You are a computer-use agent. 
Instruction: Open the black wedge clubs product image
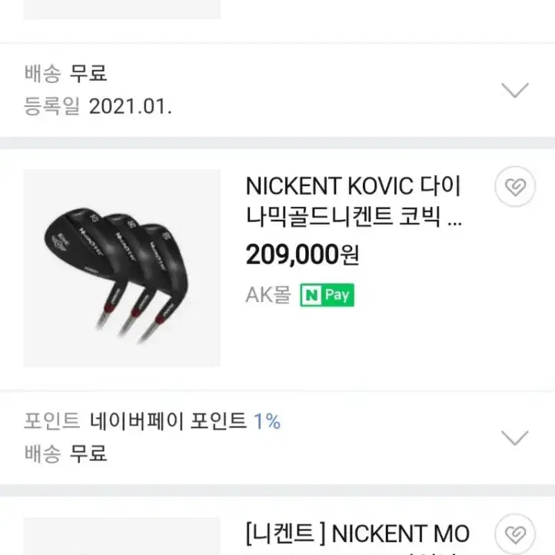click(121, 268)
